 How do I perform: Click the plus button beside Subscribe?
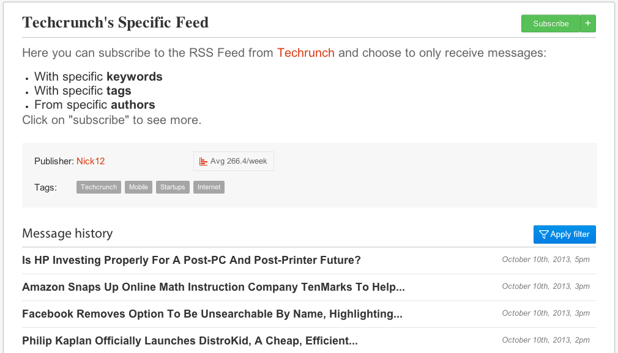click(588, 24)
